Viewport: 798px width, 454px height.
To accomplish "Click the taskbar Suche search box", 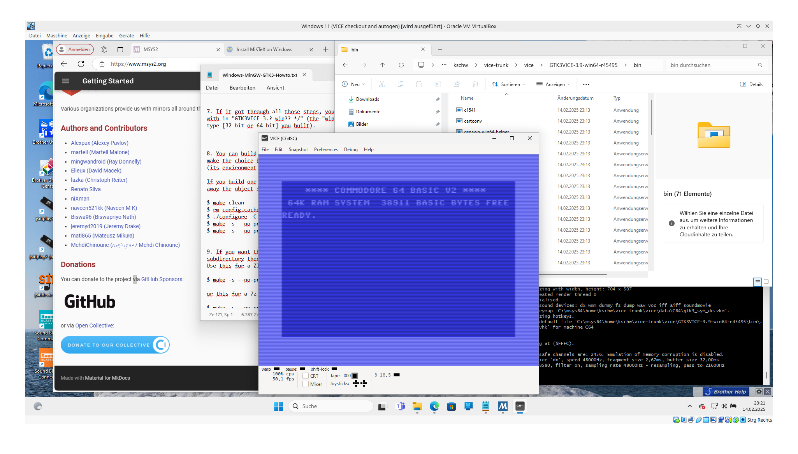I will tap(331, 406).
